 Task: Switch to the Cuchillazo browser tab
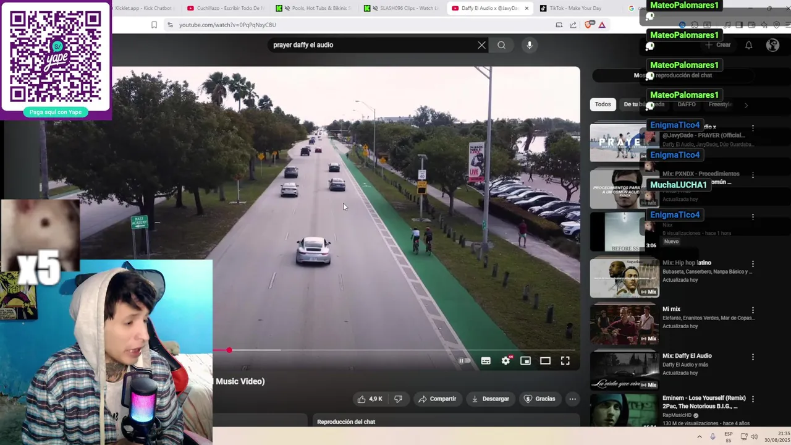click(226, 8)
